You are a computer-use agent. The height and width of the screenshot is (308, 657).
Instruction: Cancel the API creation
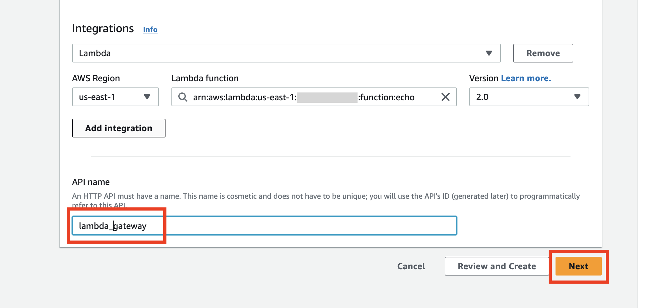tap(411, 266)
